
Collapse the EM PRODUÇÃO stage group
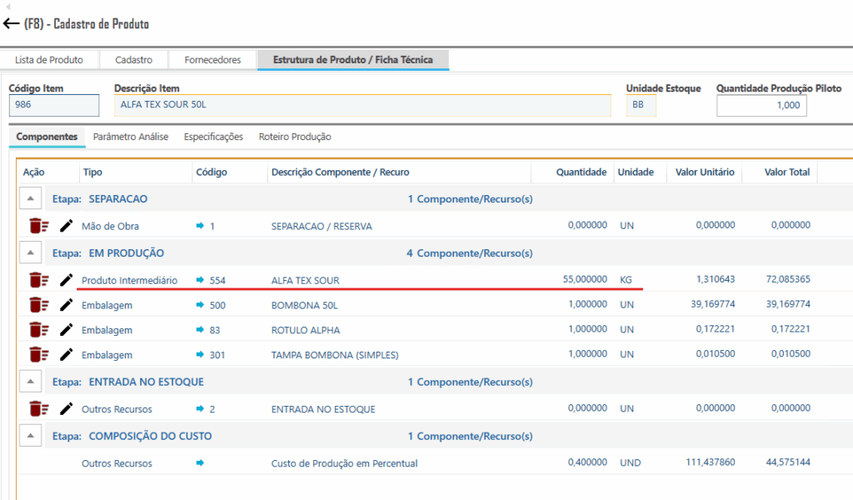(31, 252)
